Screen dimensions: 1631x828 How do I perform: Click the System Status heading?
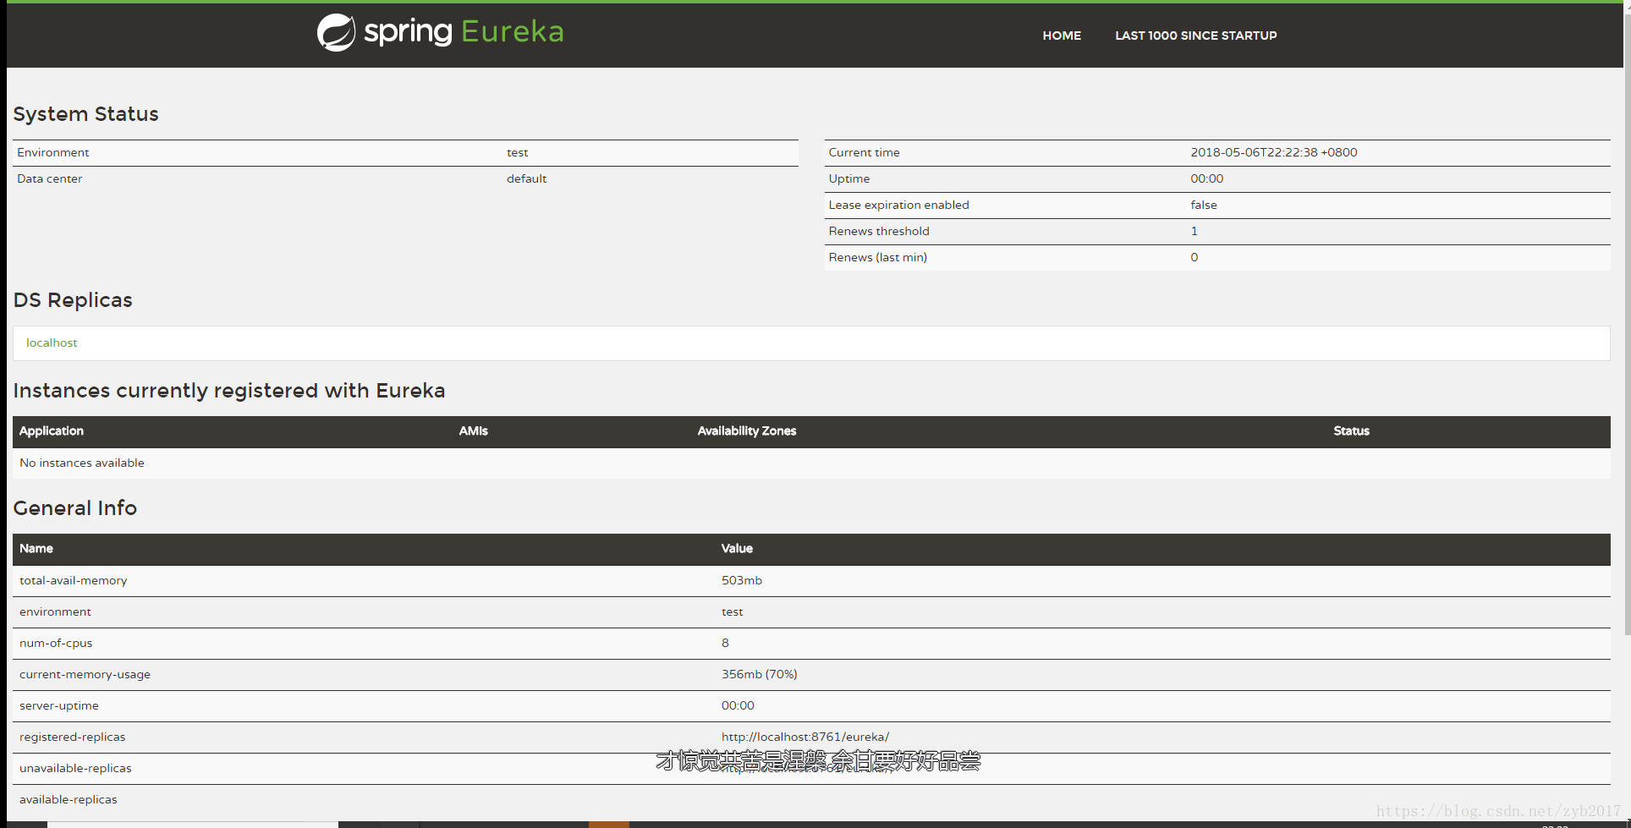(x=85, y=114)
